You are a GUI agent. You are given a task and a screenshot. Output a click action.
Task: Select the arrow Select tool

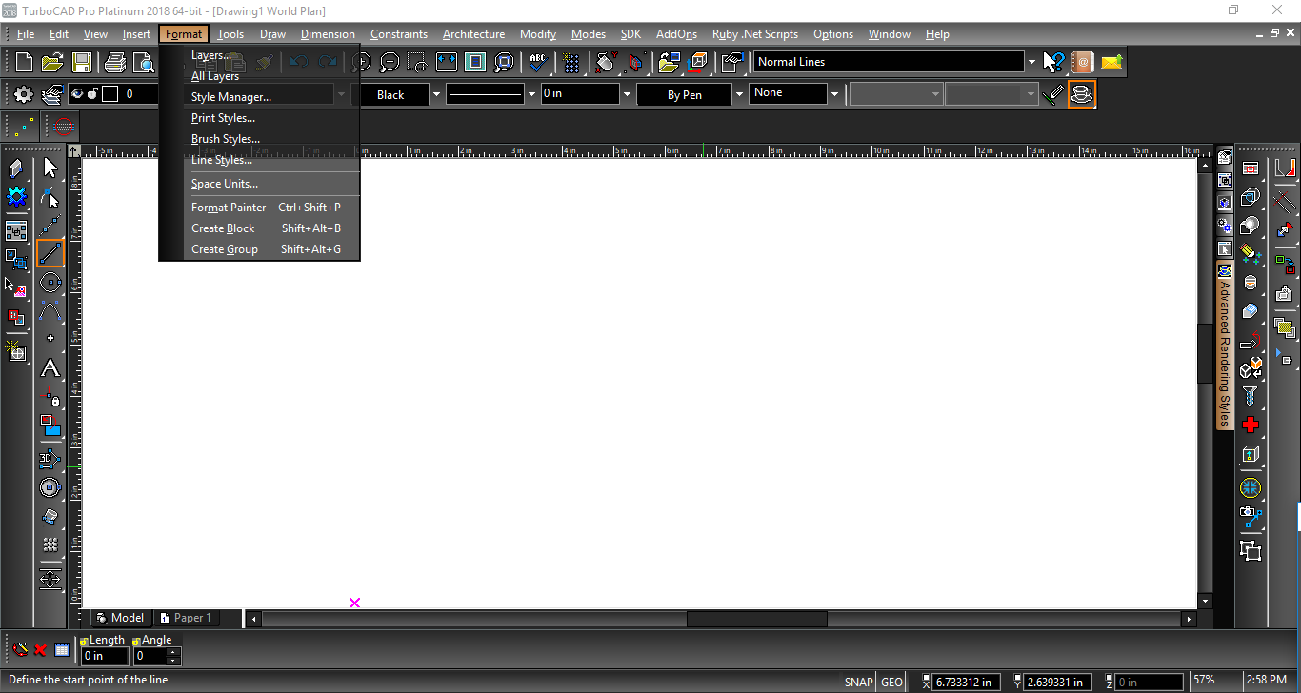(x=50, y=168)
